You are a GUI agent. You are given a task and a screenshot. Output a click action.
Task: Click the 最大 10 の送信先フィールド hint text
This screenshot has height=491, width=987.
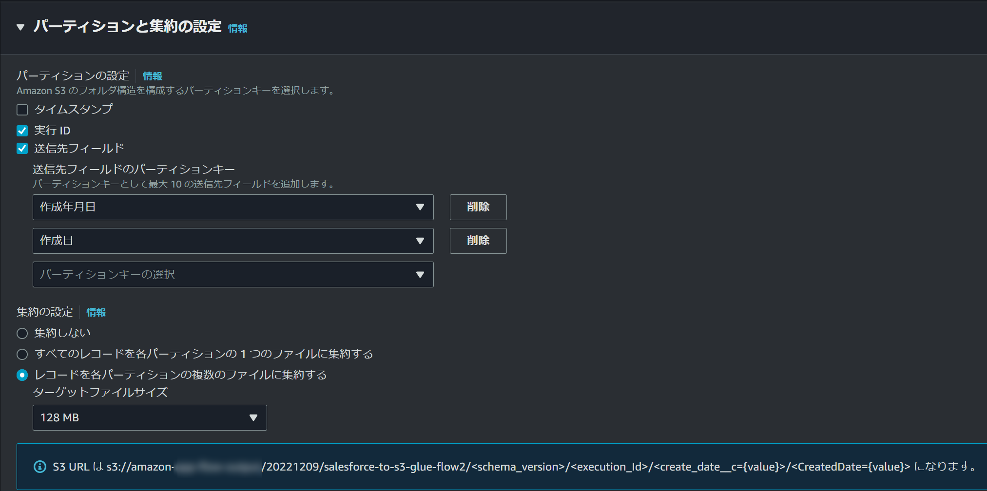184,184
